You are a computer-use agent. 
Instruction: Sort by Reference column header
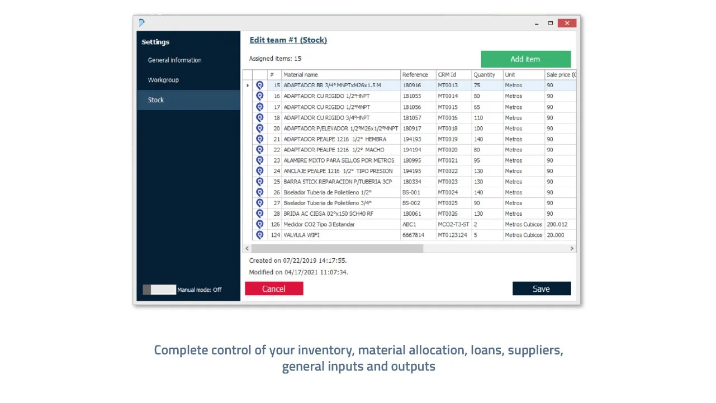pyautogui.click(x=418, y=75)
